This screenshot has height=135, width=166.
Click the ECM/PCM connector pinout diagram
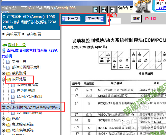[x=132, y=59]
